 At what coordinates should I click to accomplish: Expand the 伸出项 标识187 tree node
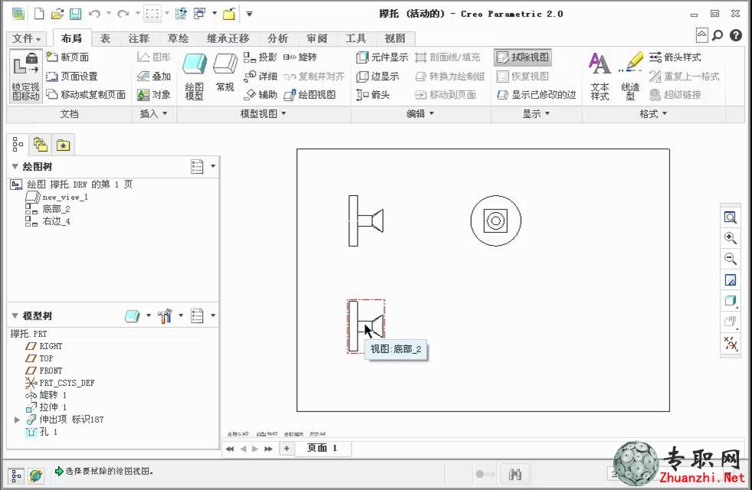18,420
